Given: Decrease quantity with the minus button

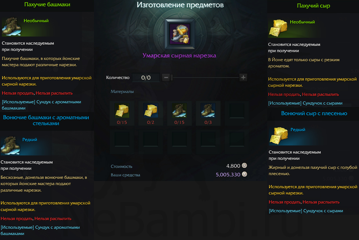Looking at the screenshot, I should pos(166,78).
